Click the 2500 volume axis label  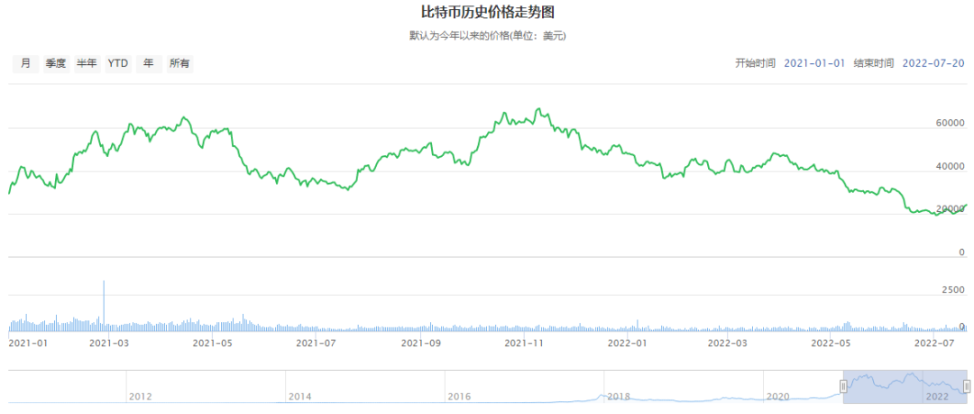pyautogui.click(x=953, y=290)
